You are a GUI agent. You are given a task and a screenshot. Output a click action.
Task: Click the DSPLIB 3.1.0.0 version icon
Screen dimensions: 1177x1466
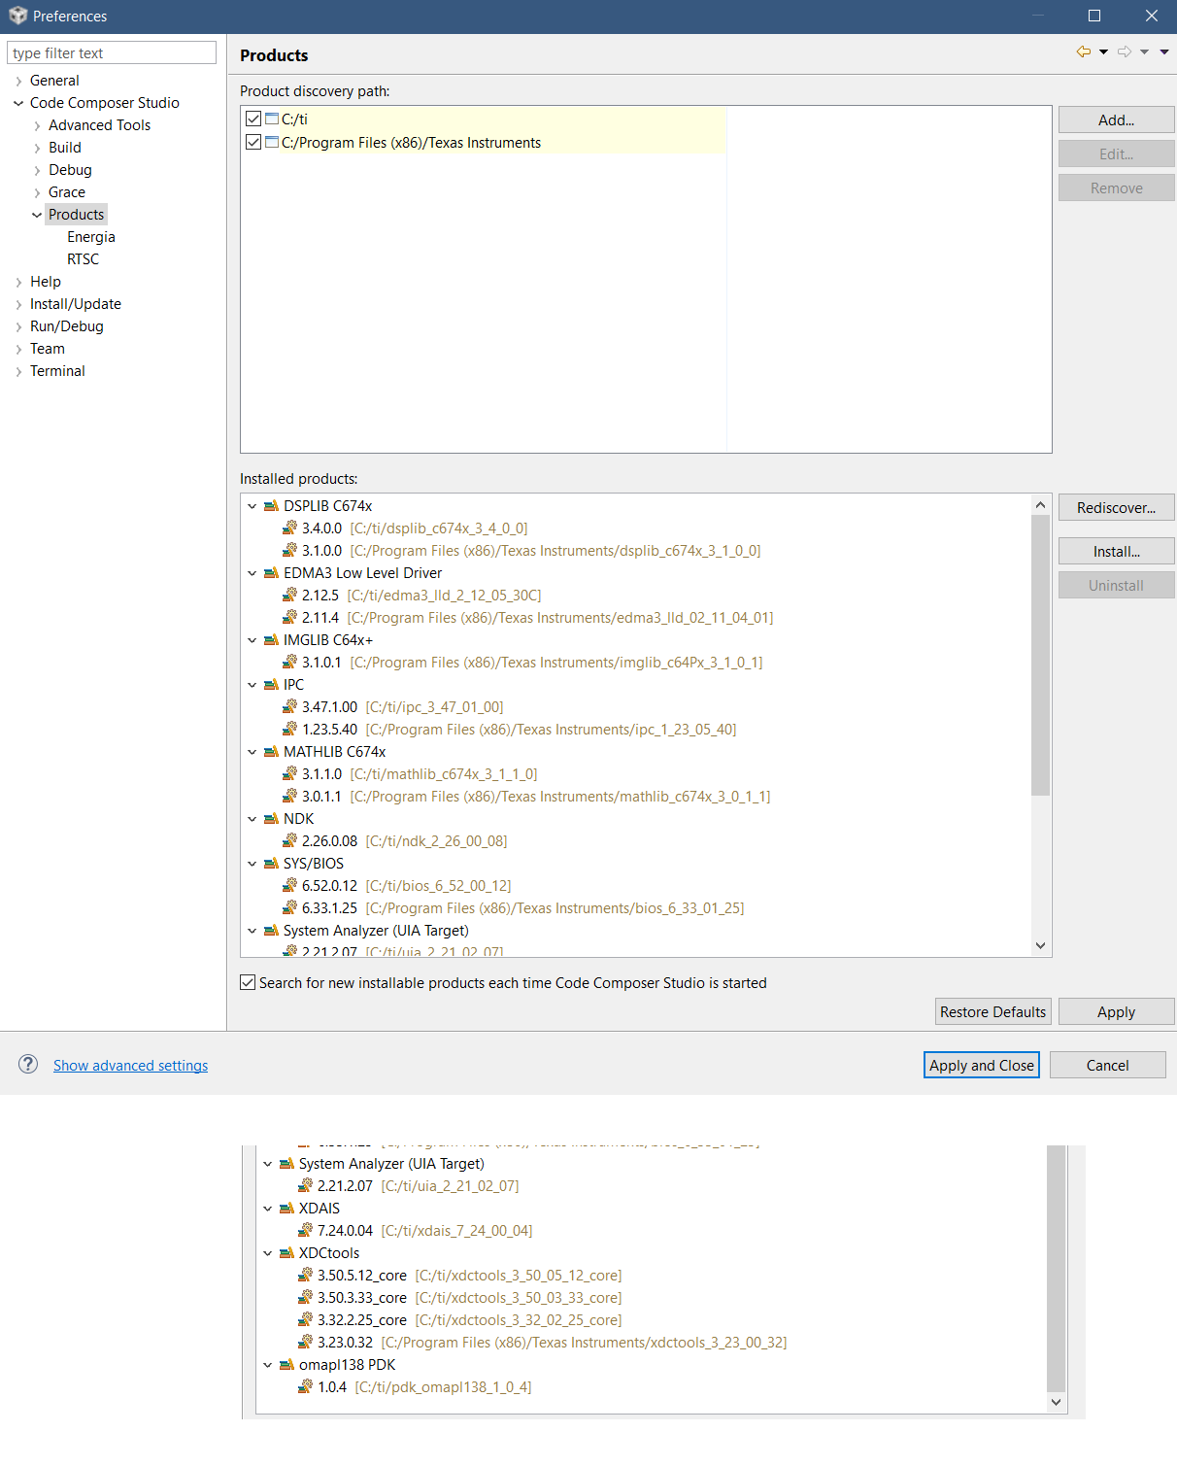[x=289, y=551]
